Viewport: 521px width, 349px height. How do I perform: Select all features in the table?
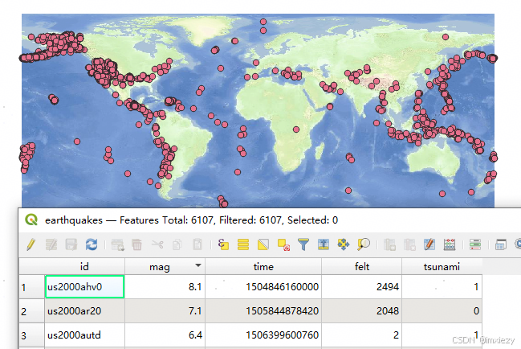click(243, 244)
